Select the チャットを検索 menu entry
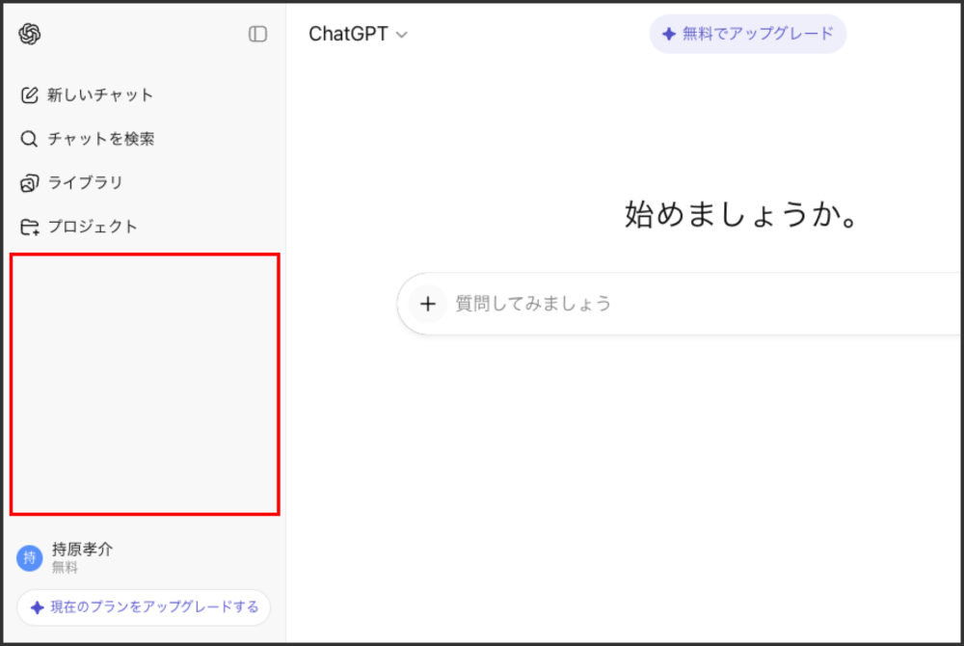 pyautogui.click(x=100, y=138)
